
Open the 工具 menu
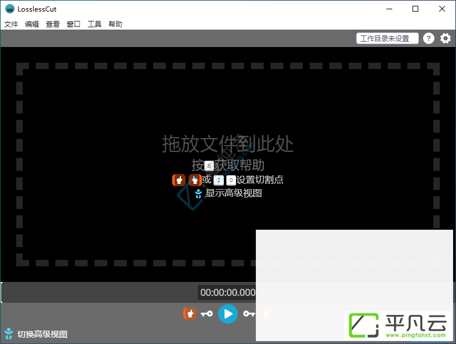coord(95,24)
